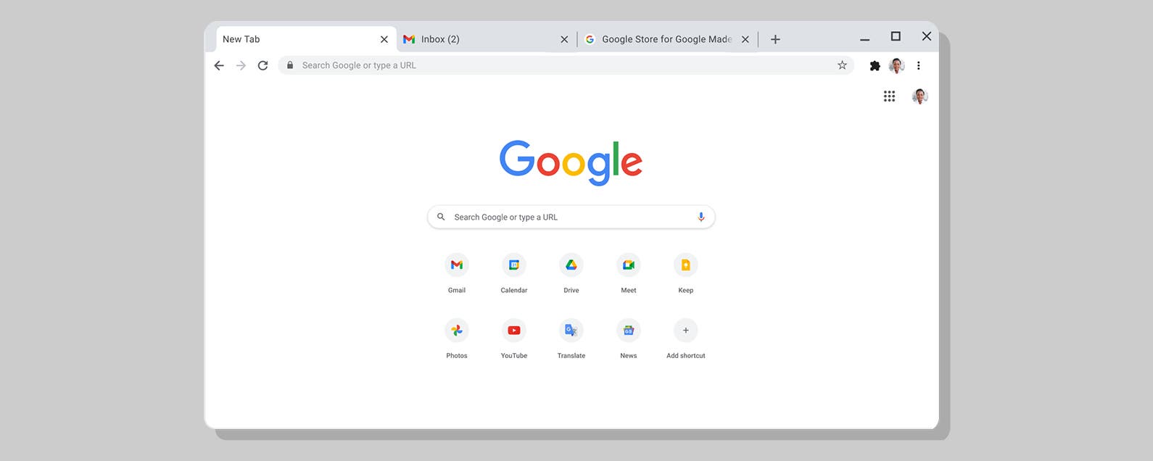Click the YouTube label text
This screenshot has width=1153, height=461.
coord(514,356)
